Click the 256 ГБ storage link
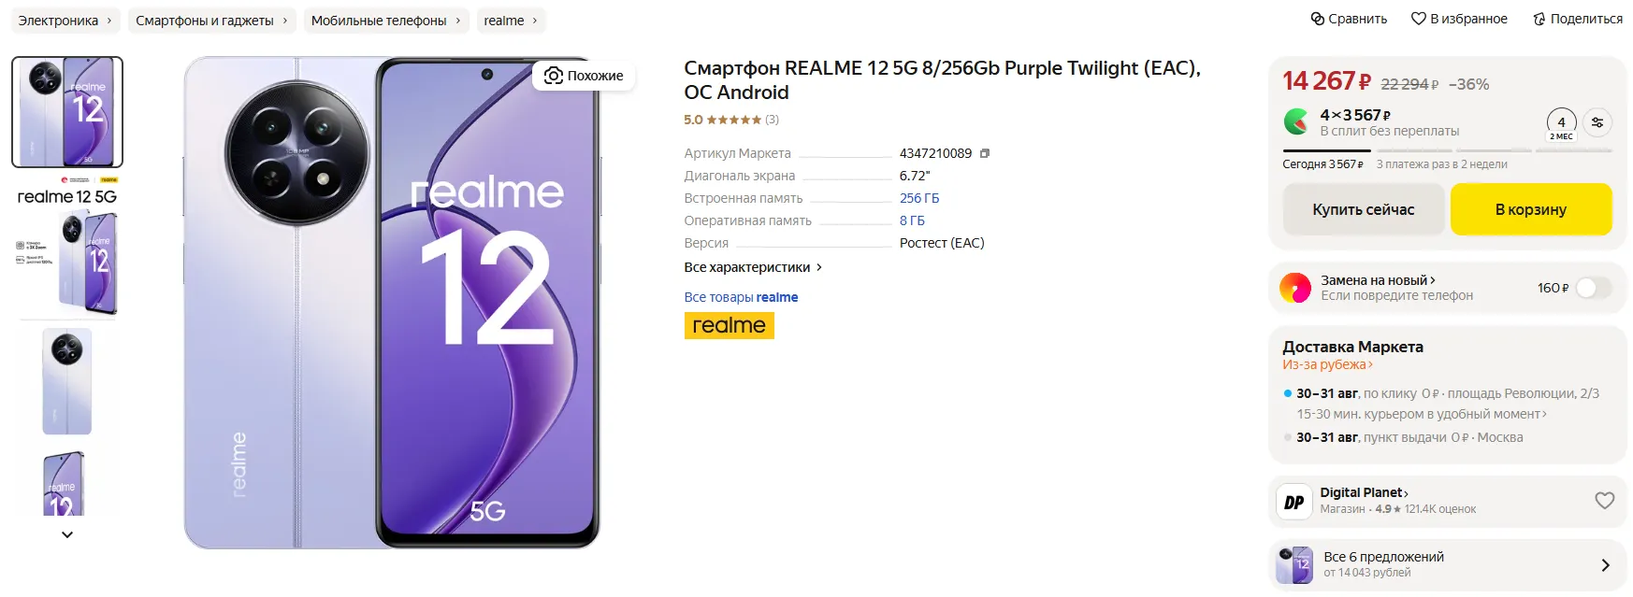This screenshot has height=597, width=1633. click(x=919, y=198)
